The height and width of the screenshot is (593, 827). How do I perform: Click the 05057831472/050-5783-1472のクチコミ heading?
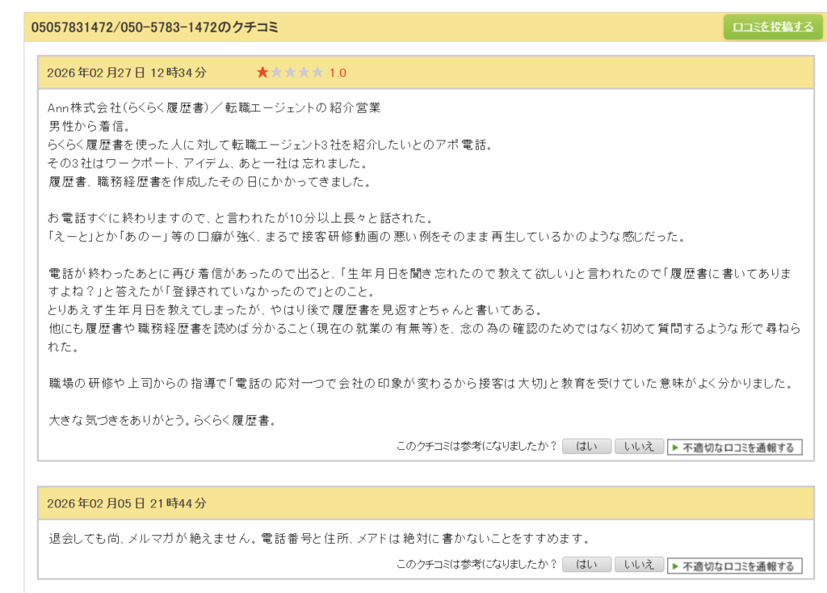coord(154,27)
